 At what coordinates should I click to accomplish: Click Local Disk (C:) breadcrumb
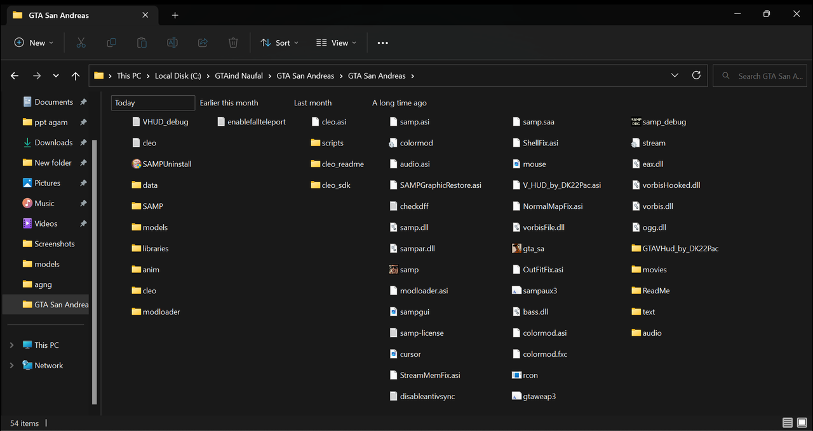[x=178, y=76]
